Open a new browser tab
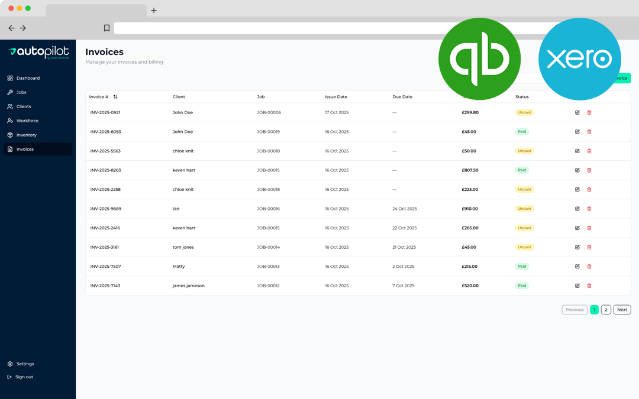 click(154, 9)
